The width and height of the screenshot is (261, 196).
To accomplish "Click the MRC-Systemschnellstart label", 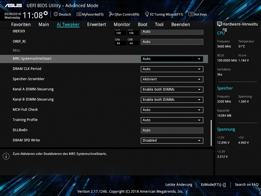I will [x=32, y=58].
